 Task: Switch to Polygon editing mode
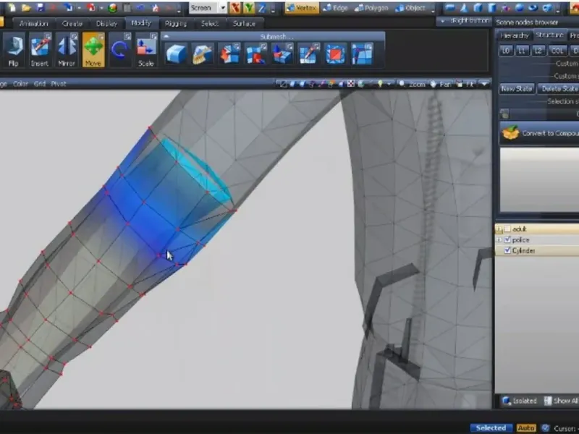[x=371, y=8]
